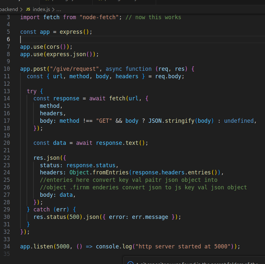Click the word headers, on line 16

[53, 113]
